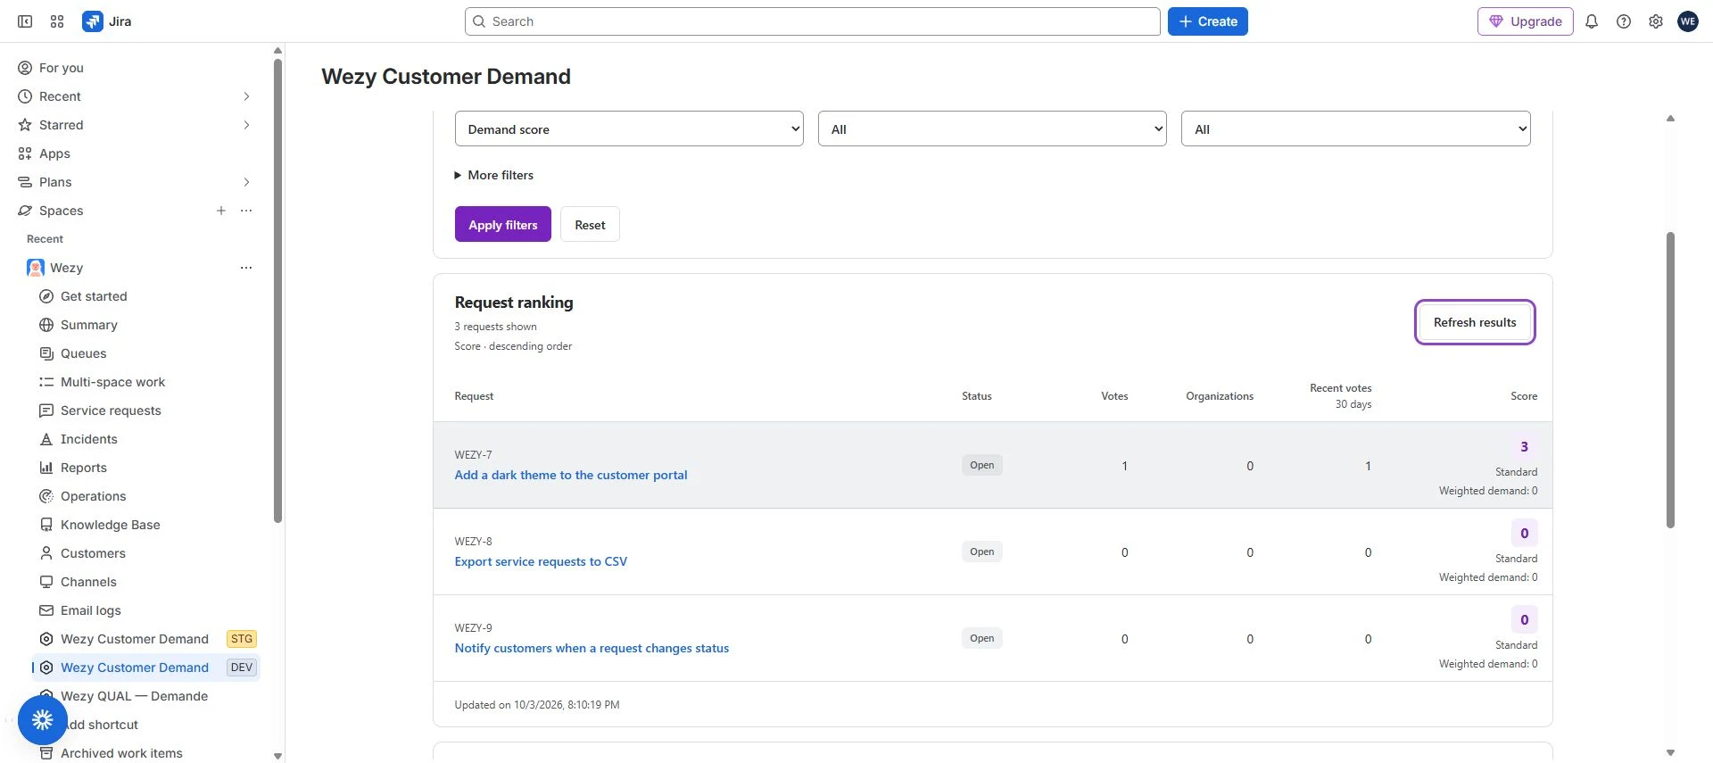Open more options beside Spaces
The width and height of the screenshot is (1713, 763).
coord(246,211)
